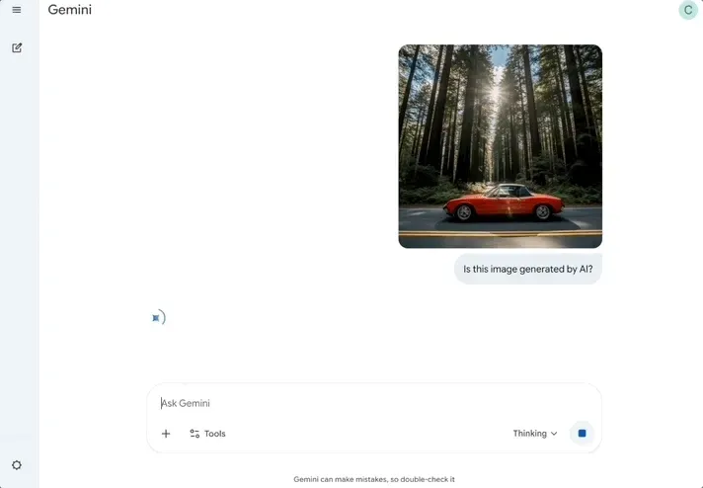The height and width of the screenshot is (488, 703).
Task: Focus the Ask Gemini input field
Action: click(374, 403)
